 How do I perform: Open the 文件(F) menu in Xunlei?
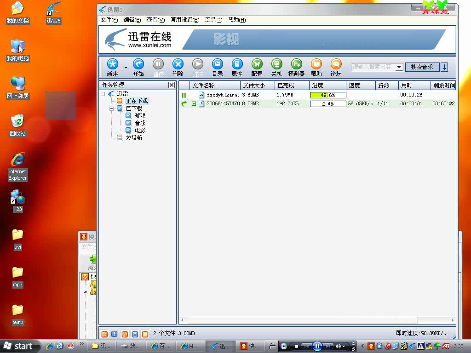pyautogui.click(x=109, y=20)
